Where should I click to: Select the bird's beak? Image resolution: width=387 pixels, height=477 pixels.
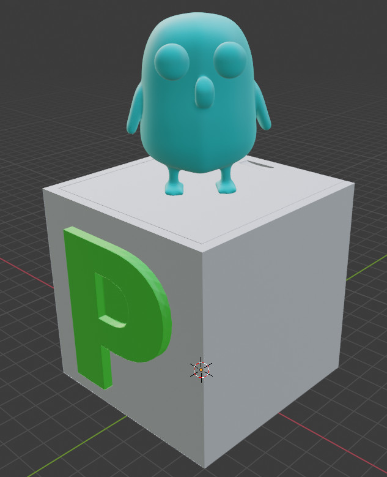pos(204,92)
